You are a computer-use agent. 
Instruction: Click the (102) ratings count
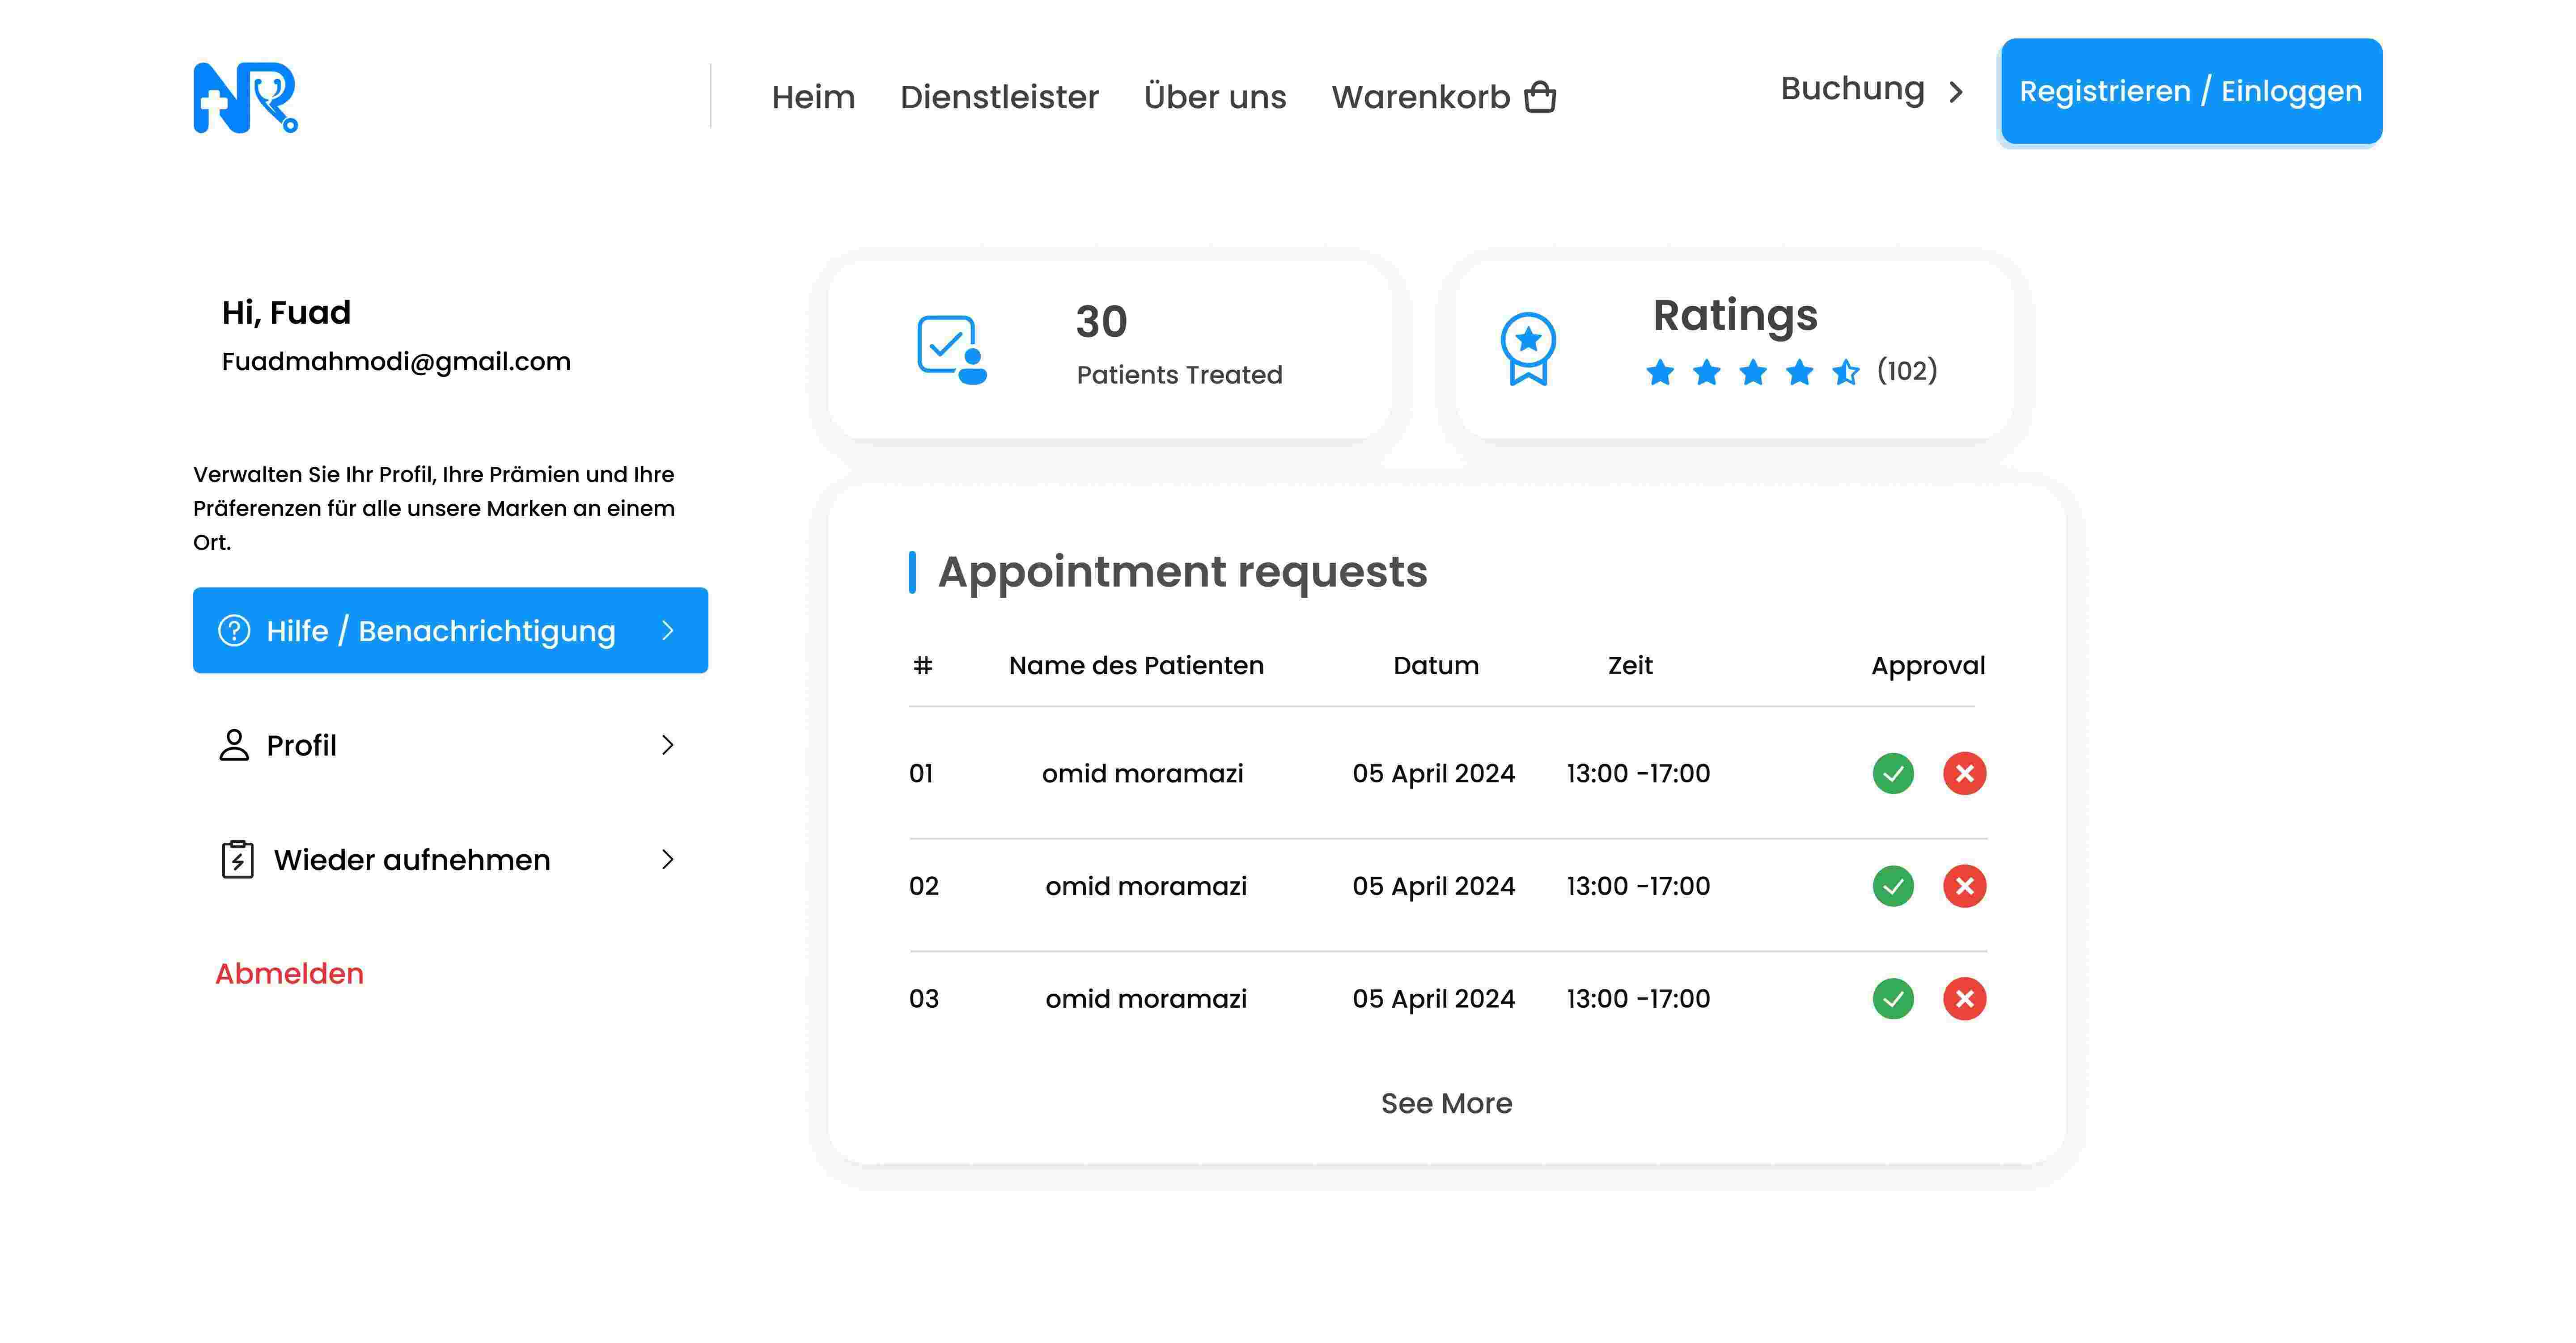click(x=1907, y=371)
